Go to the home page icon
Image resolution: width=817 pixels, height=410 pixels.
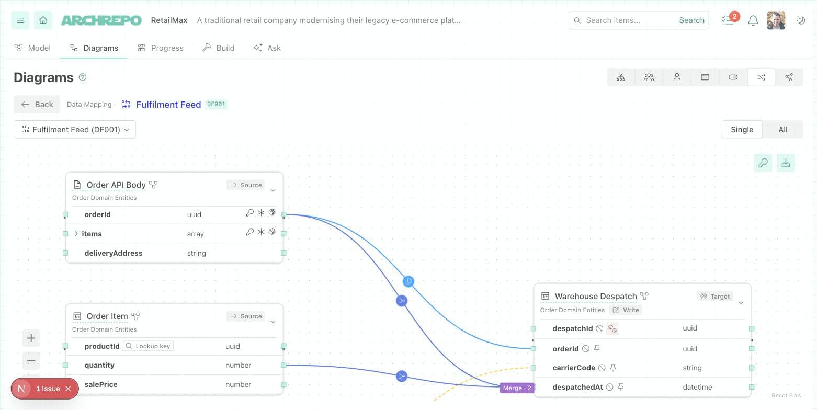click(43, 20)
